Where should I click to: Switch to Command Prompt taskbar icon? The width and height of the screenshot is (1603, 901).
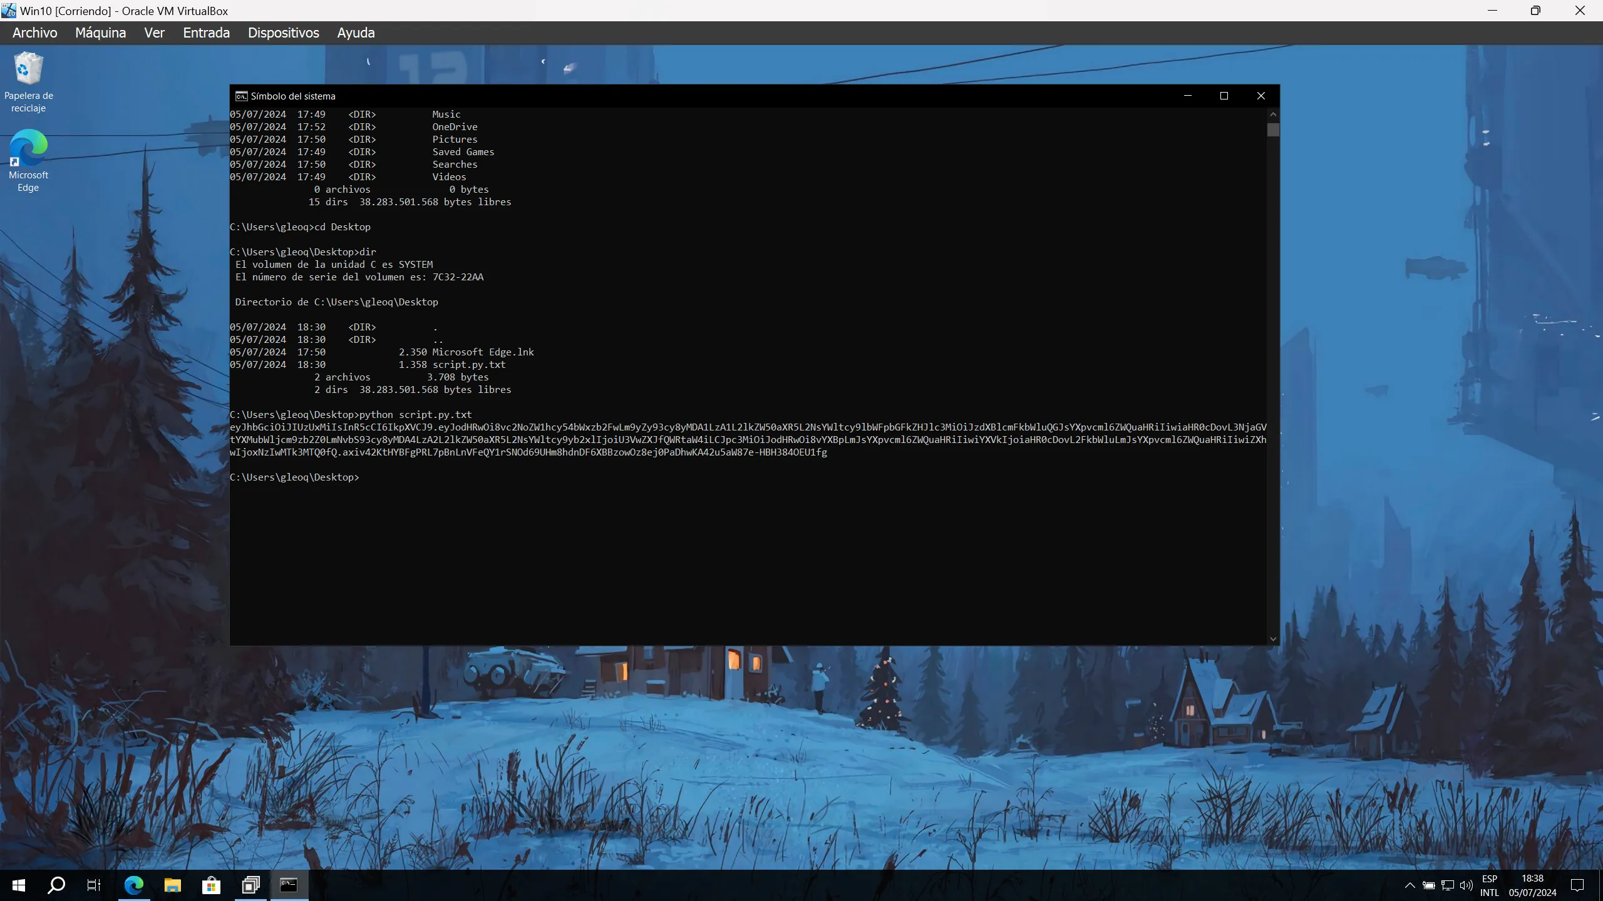point(289,885)
